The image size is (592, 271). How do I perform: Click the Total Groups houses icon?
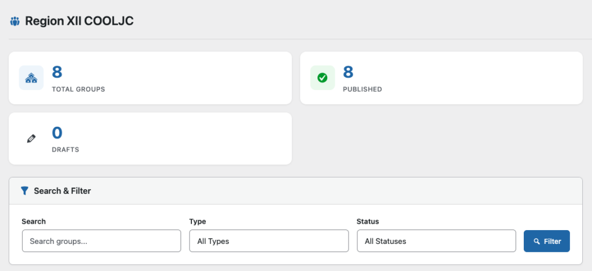(31, 78)
